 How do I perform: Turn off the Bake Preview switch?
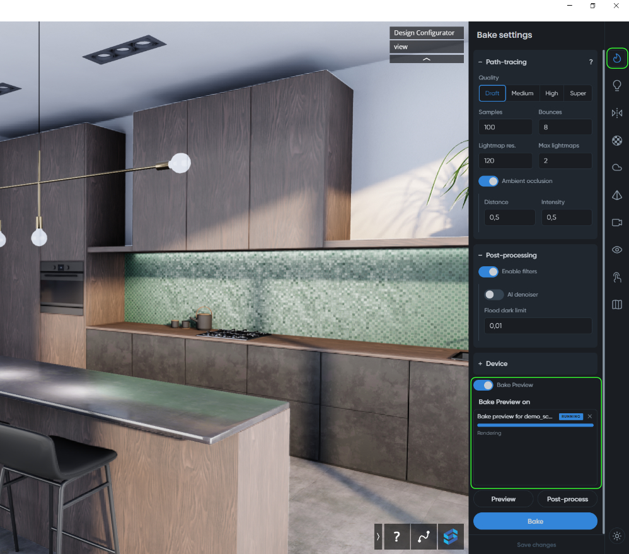483,385
